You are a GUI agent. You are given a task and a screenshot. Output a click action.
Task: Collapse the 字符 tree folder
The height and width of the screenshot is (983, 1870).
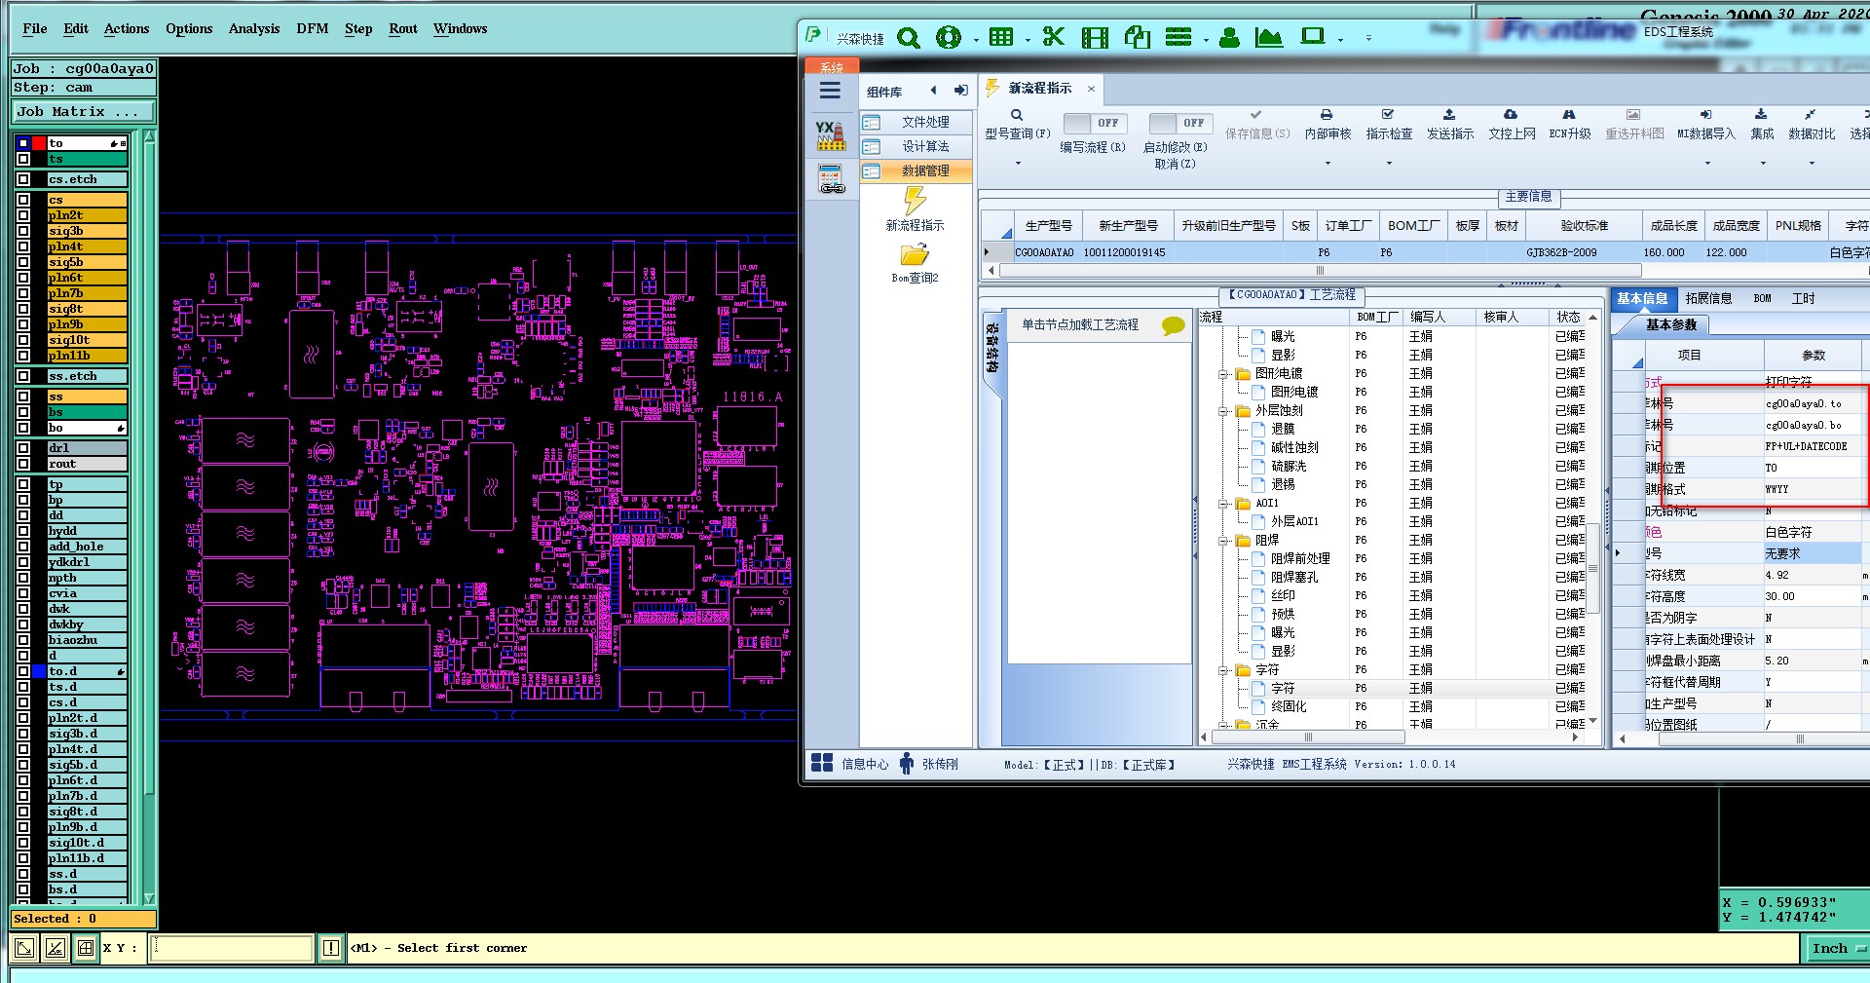click(1223, 670)
